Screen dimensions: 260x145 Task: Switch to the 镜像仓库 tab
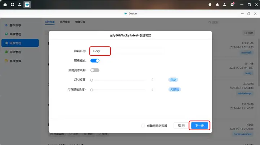tap(80, 22)
